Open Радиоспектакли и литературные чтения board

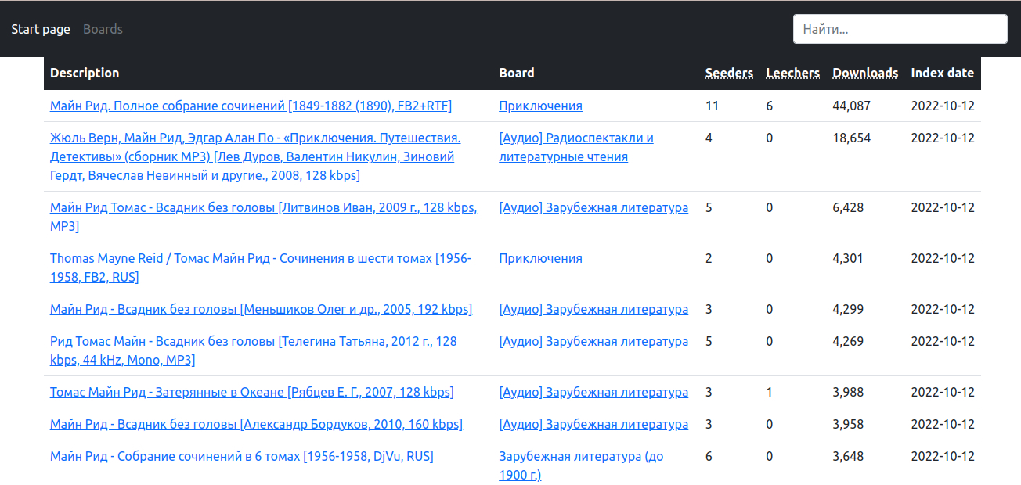tap(576, 147)
